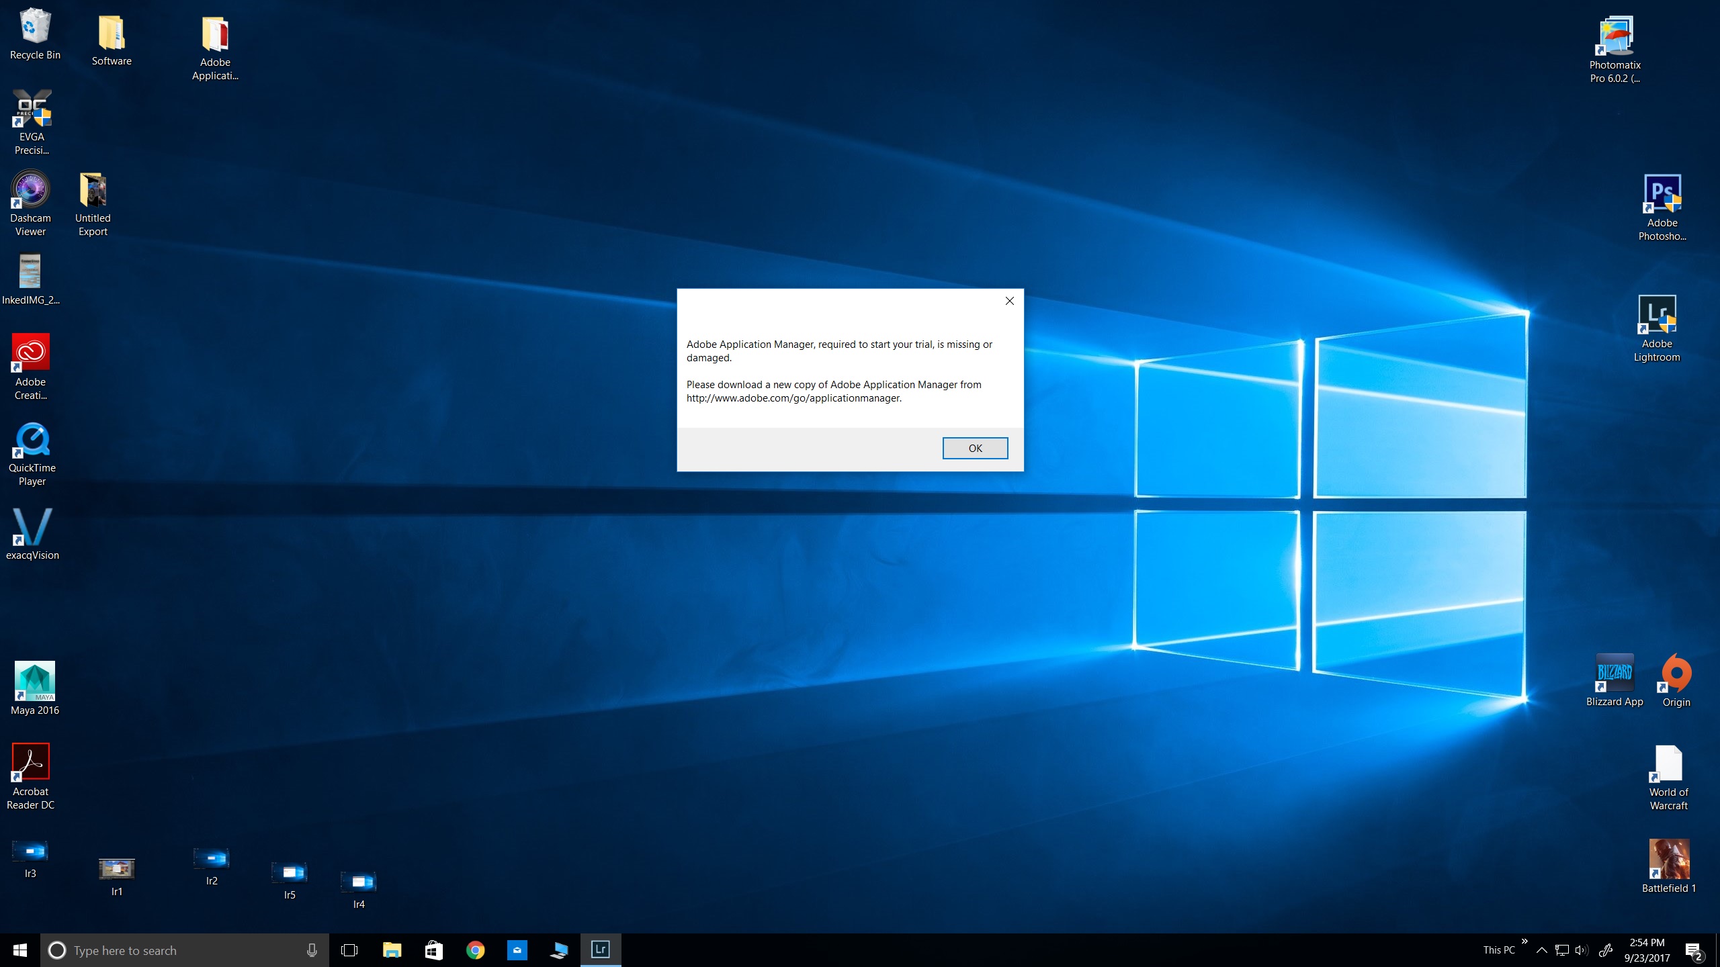This screenshot has height=967, width=1720.
Task: Select the QuickTime Player desktop icon
Action: tap(32, 440)
